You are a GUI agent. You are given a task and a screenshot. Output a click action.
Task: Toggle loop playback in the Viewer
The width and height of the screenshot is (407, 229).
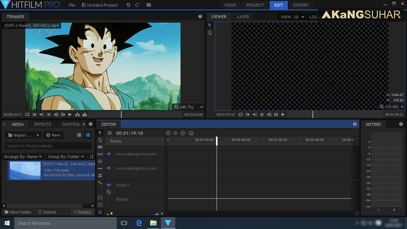click(x=240, y=114)
